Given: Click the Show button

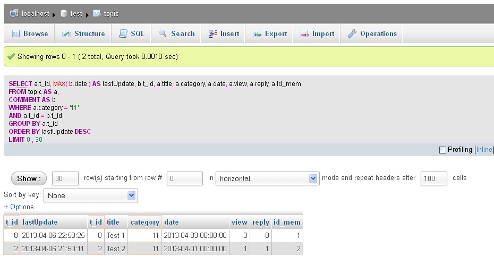Looking at the screenshot, I should tap(29, 178).
